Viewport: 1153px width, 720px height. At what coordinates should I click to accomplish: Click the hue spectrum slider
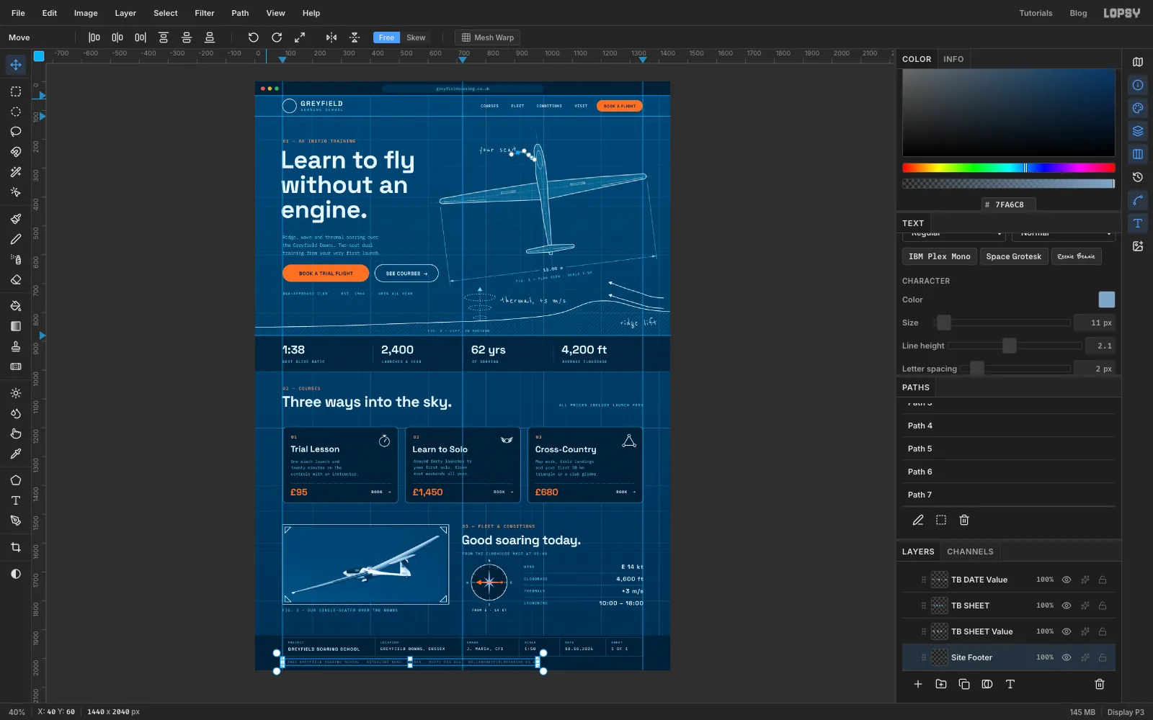(x=1008, y=168)
